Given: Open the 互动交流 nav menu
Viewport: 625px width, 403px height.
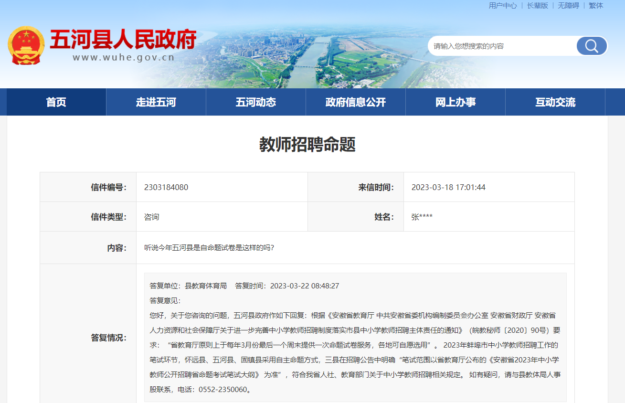Looking at the screenshot, I should tap(555, 102).
